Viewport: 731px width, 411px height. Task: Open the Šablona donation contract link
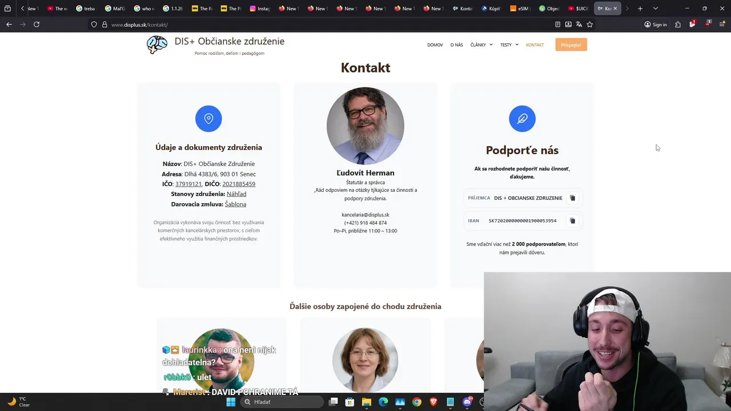(235, 204)
